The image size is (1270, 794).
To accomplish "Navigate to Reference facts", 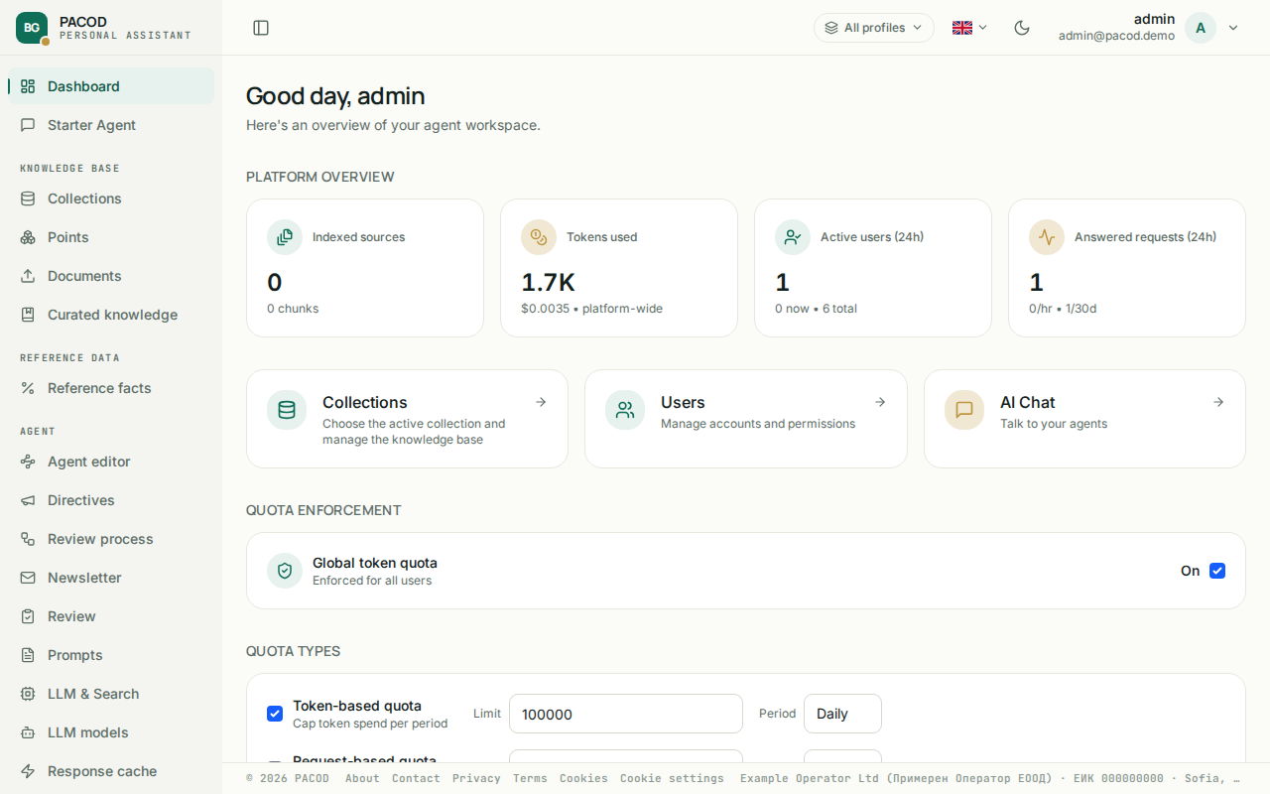I will pyautogui.click(x=111, y=388).
